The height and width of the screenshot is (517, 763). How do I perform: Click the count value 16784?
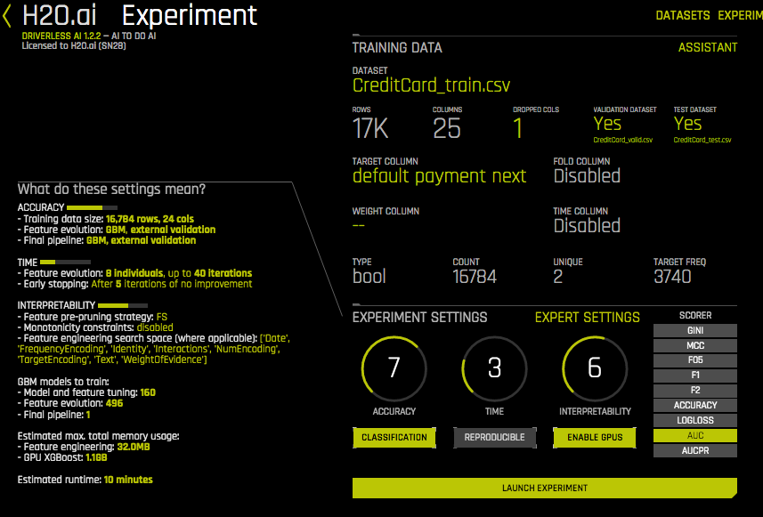[475, 277]
